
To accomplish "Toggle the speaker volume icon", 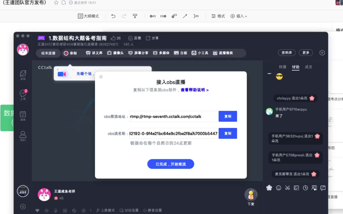I will [x=46, y=210].
